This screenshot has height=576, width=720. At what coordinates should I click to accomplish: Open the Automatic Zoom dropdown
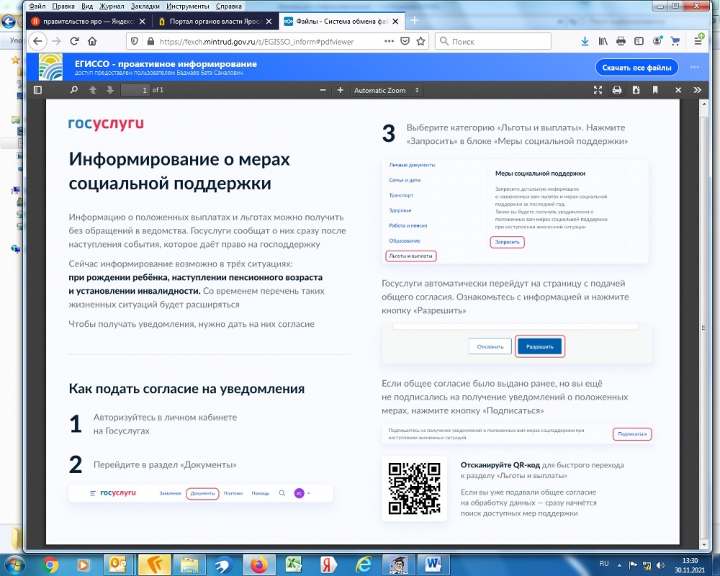pos(386,90)
